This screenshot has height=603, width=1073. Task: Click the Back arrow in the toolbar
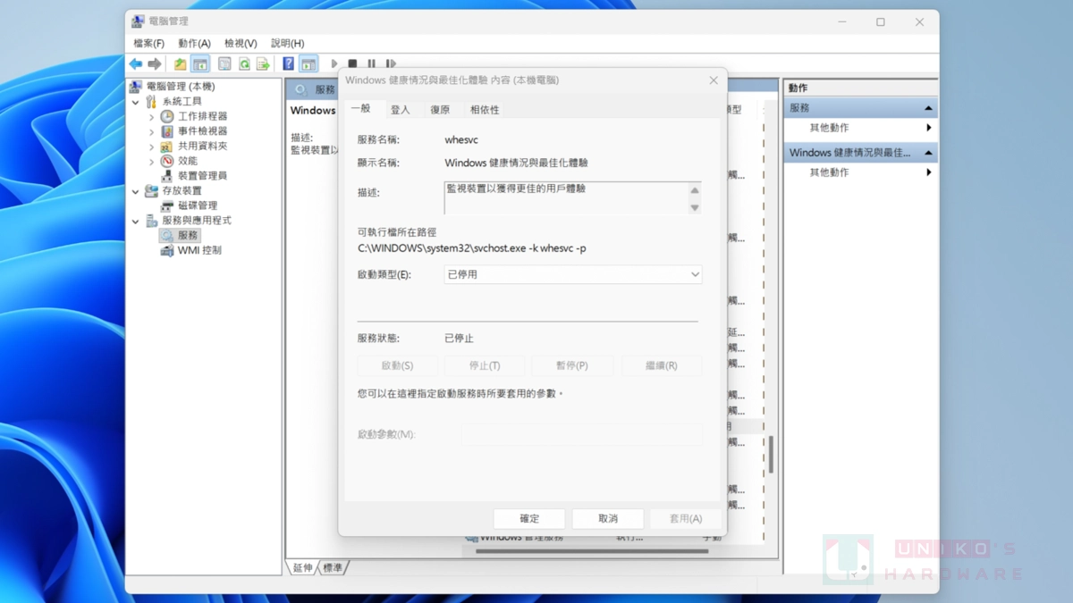click(x=136, y=64)
